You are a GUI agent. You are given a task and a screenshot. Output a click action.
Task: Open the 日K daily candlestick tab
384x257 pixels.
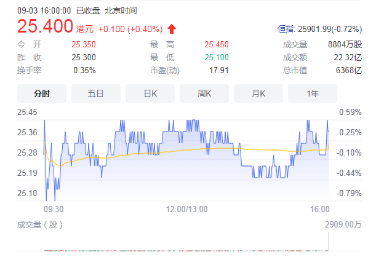point(150,93)
